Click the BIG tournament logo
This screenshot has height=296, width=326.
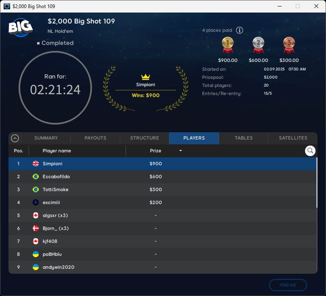coord(20,27)
